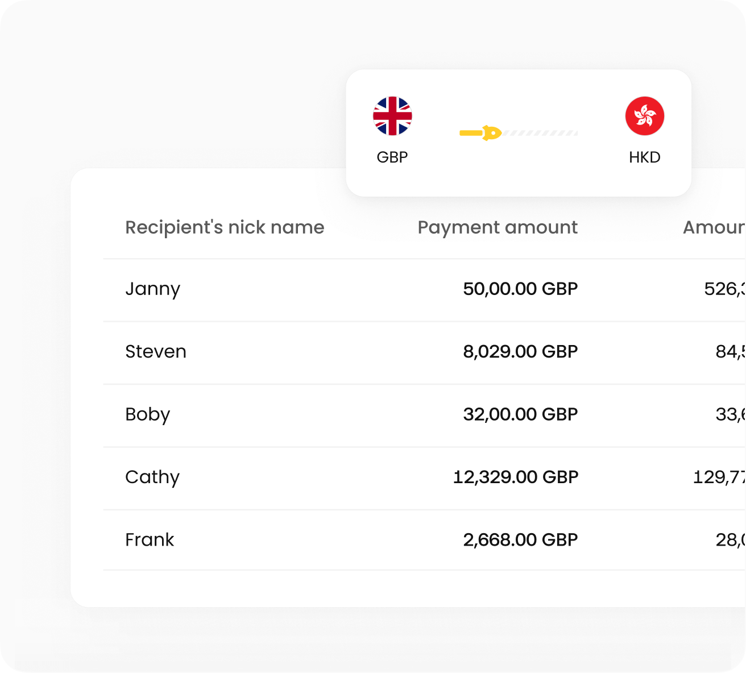Click the HKD currency label
746x673 pixels.
tap(644, 157)
